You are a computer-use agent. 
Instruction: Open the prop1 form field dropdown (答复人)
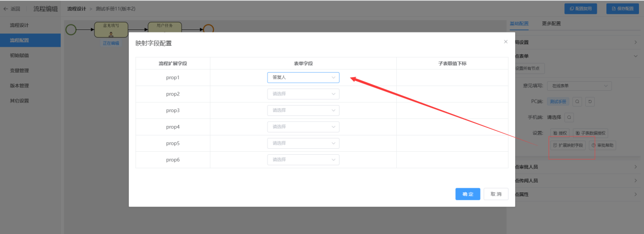pos(303,78)
